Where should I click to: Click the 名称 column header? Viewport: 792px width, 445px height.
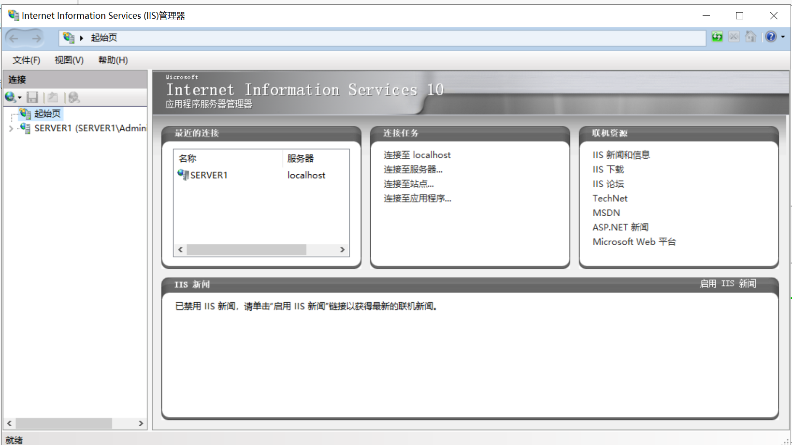pos(228,158)
